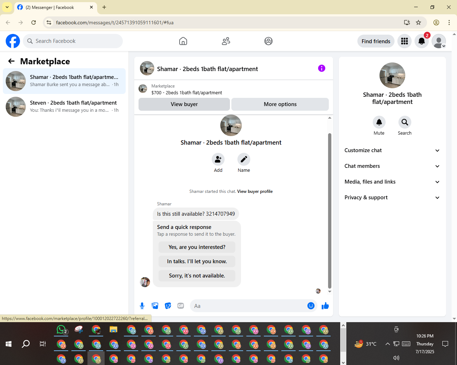Click the browser address bar URL
The width and height of the screenshot is (457, 365).
pyautogui.click(x=115, y=22)
